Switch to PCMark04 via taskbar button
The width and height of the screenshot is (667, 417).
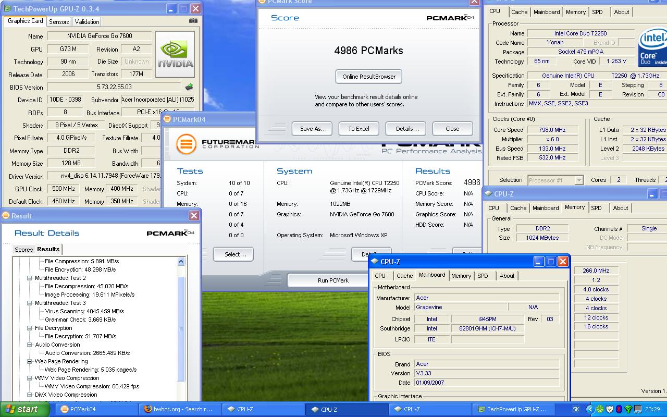[x=97, y=409]
